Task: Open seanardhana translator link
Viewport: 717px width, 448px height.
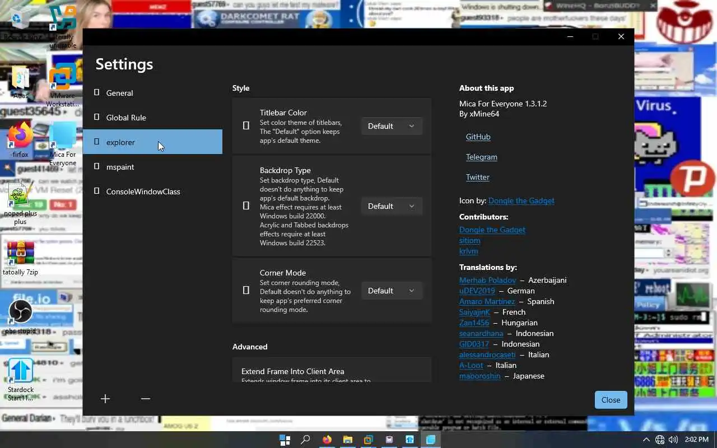Action: click(481, 333)
